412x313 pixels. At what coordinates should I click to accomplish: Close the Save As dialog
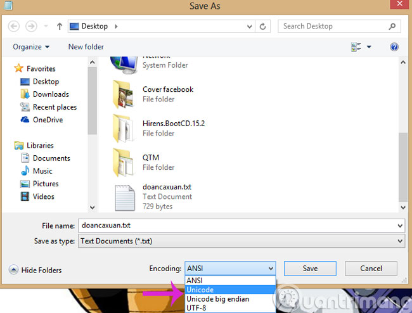click(399, 4)
